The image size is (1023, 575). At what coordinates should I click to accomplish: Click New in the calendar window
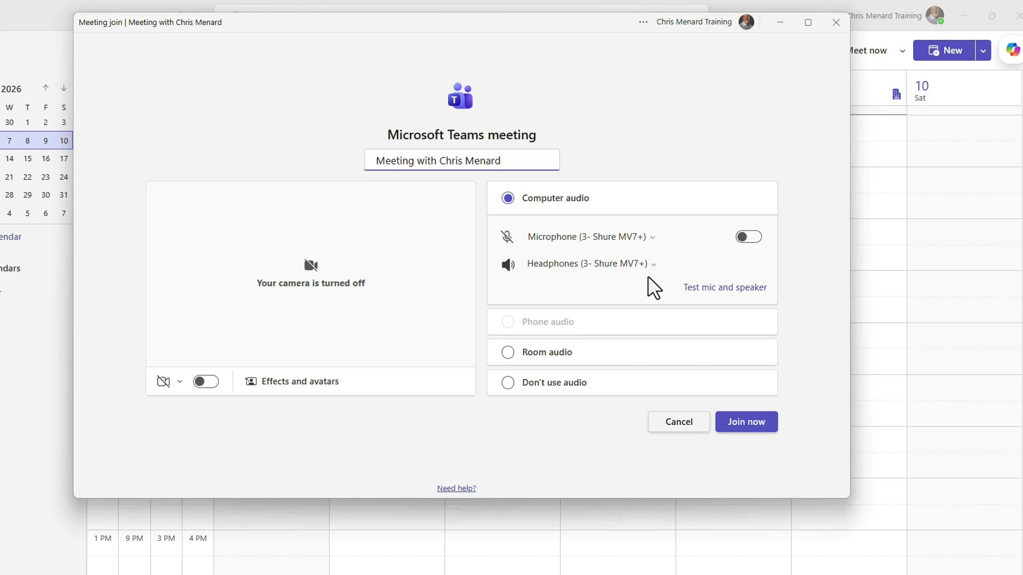tap(944, 51)
